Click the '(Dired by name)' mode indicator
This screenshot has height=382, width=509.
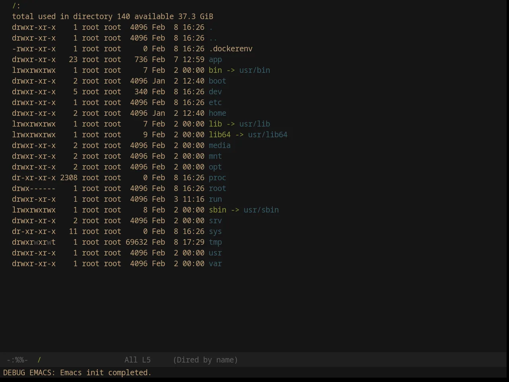(205, 360)
